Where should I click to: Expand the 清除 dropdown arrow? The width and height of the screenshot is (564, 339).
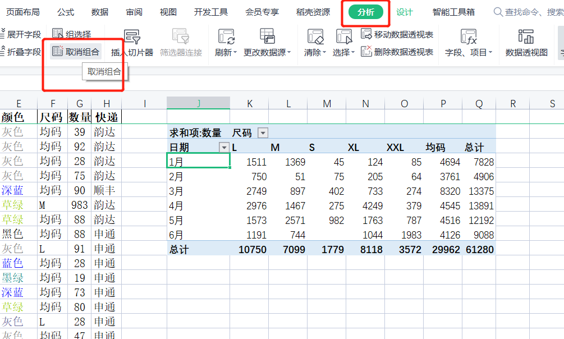click(324, 53)
